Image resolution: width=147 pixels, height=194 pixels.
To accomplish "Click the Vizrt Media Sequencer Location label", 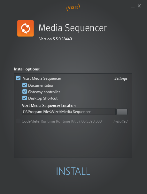I will click(49, 106).
